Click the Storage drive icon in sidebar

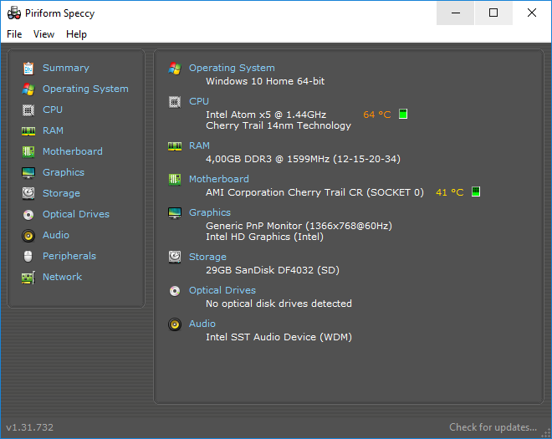pyautogui.click(x=28, y=193)
